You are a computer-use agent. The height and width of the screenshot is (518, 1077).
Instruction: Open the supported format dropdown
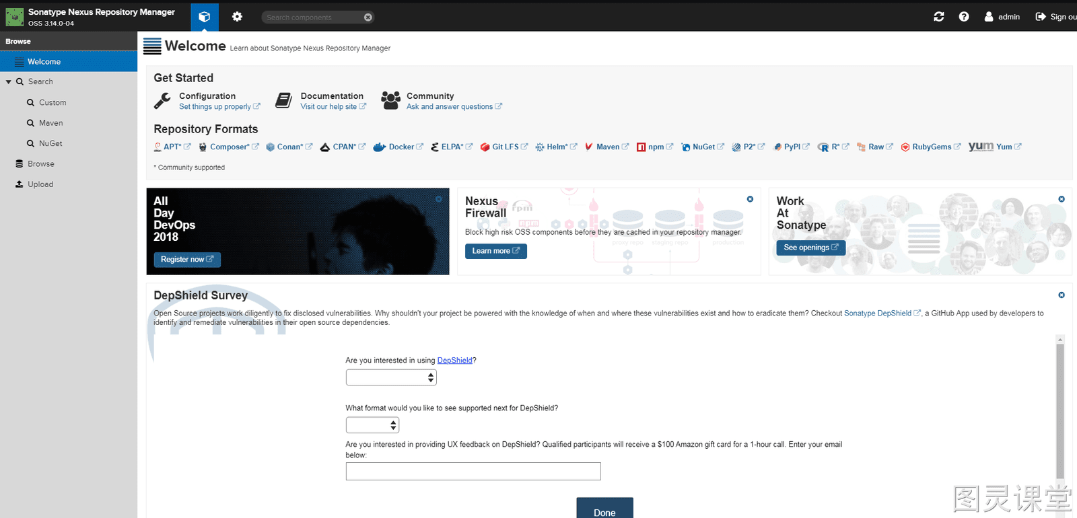tap(372, 425)
